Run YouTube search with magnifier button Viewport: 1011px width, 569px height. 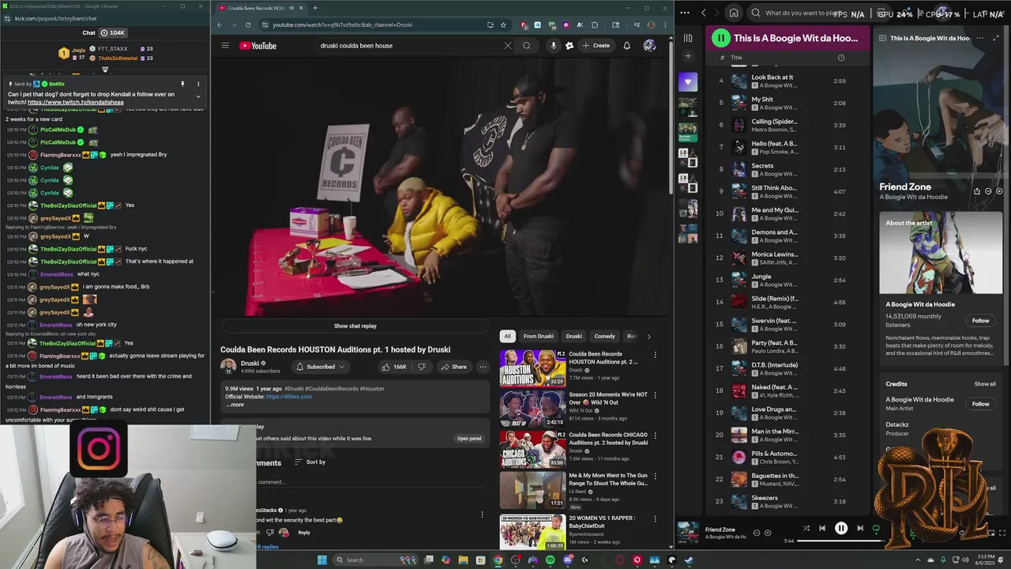(527, 46)
